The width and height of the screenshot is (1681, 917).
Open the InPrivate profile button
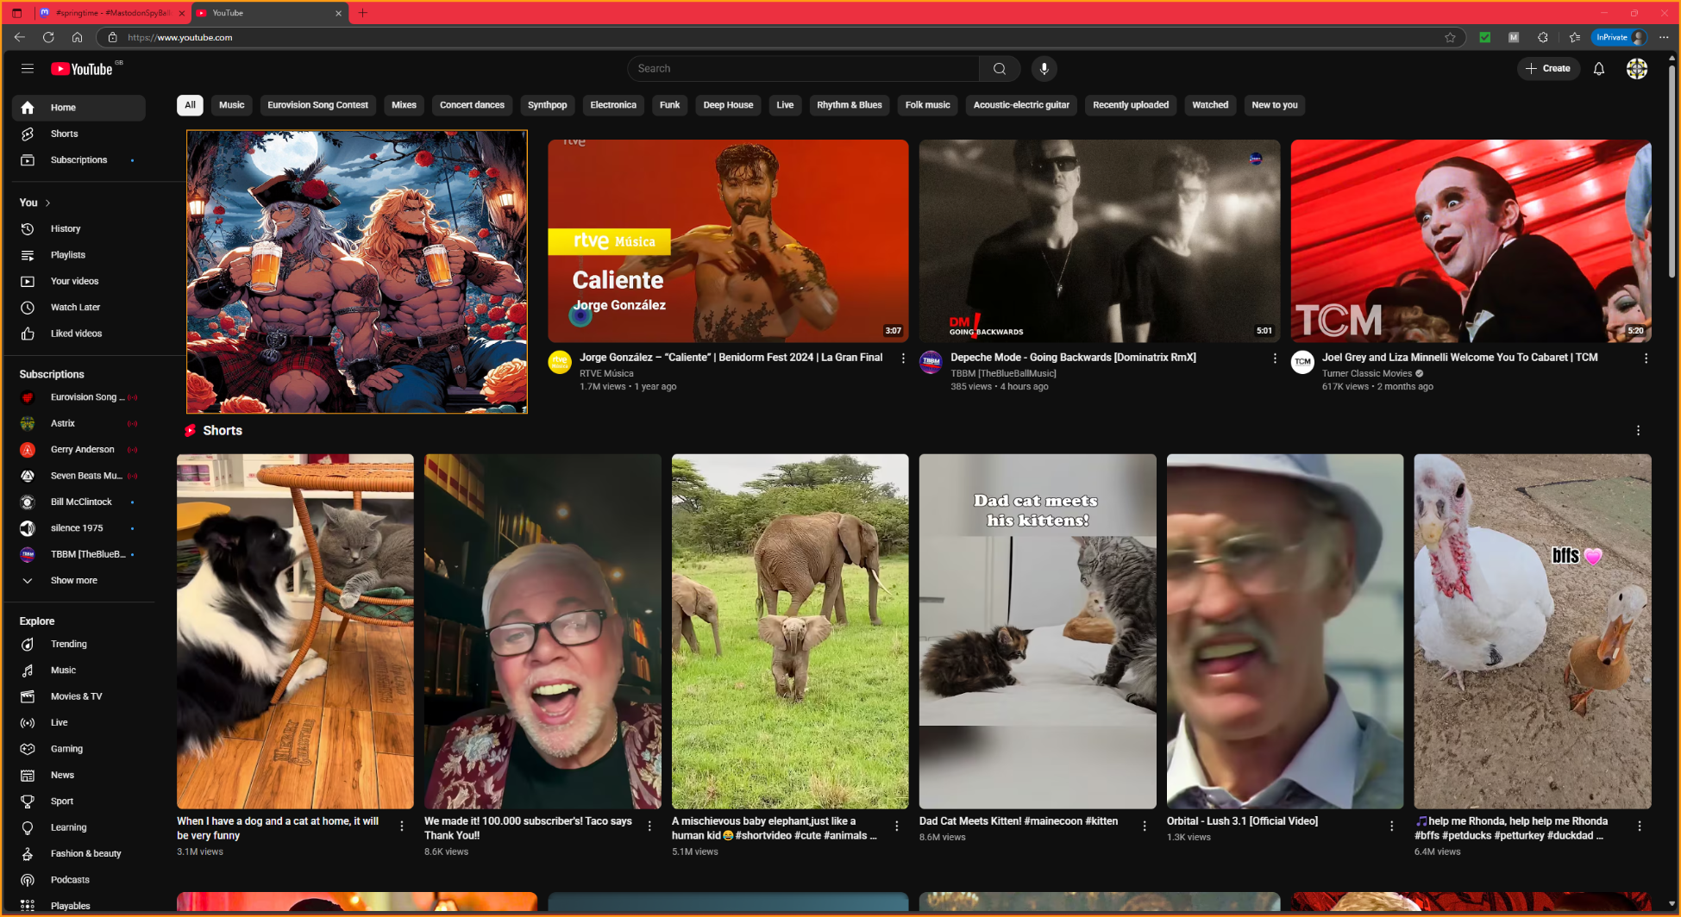[1619, 37]
